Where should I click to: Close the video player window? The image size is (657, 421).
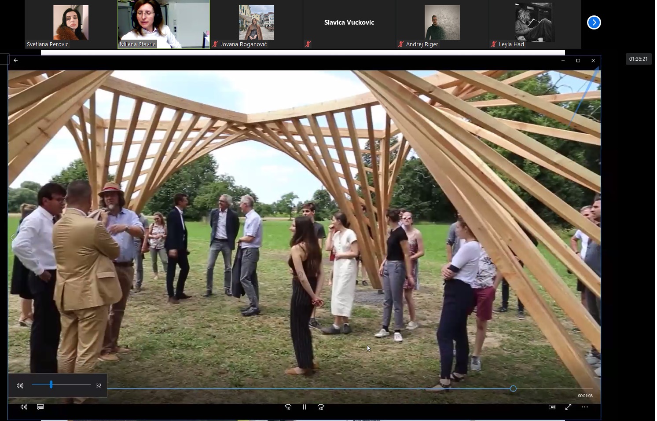tap(593, 61)
